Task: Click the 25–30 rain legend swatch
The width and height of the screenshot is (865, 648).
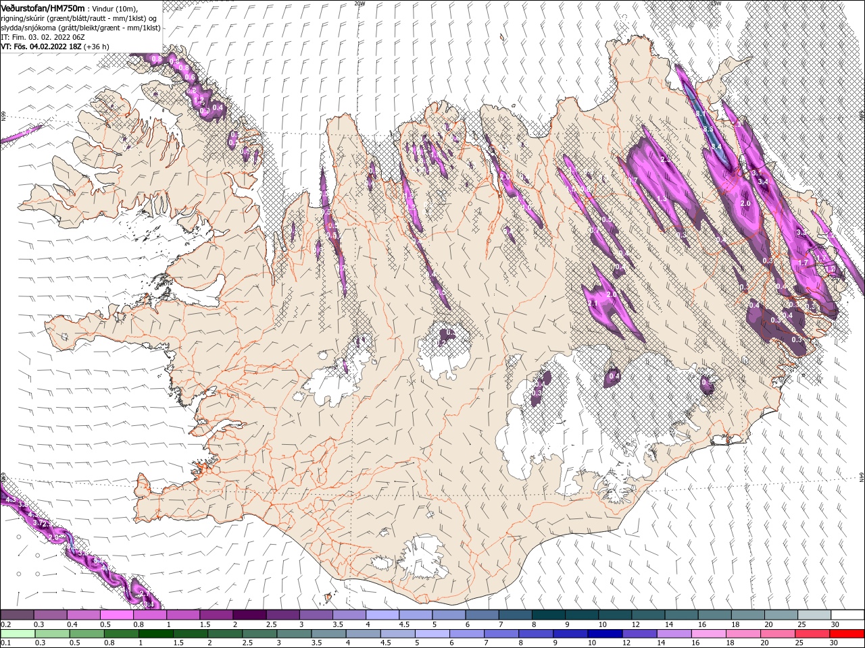Action: [812, 634]
